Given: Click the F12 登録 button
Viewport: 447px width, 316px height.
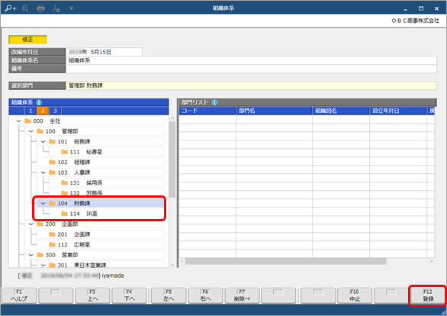Looking at the screenshot, I should pyautogui.click(x=428, y=295).
